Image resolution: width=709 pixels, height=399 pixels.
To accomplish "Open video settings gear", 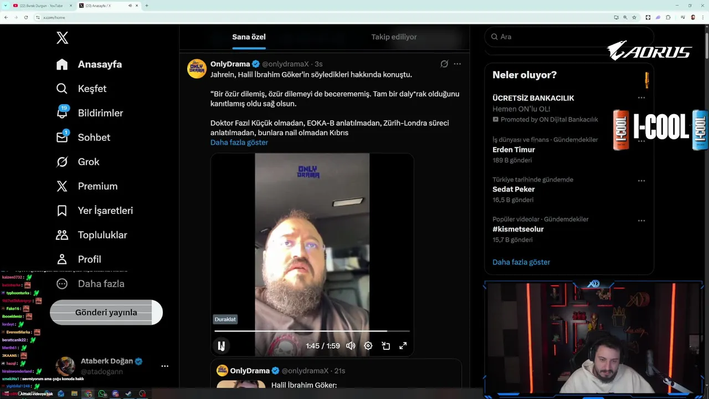I will 368,346.
